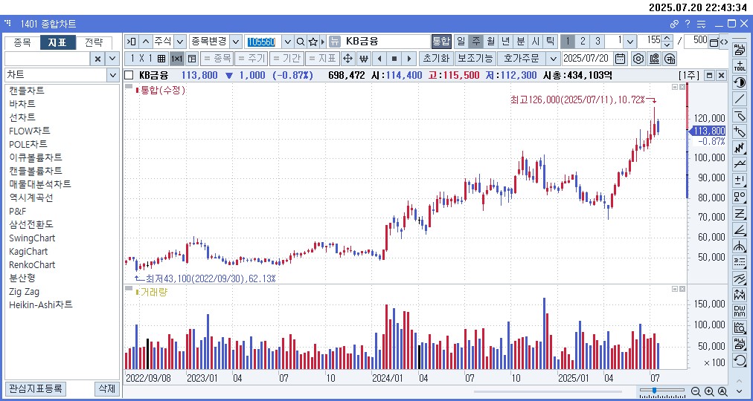The width and height of the screenshot is (753, 401).
Task: Select the 일 daily period toggle
Action: (x=461, y=41)
